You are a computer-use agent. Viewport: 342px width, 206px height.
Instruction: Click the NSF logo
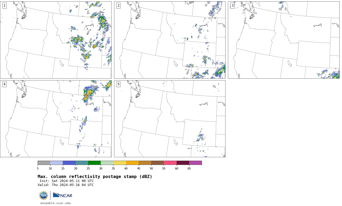click(x=44, y=195)
